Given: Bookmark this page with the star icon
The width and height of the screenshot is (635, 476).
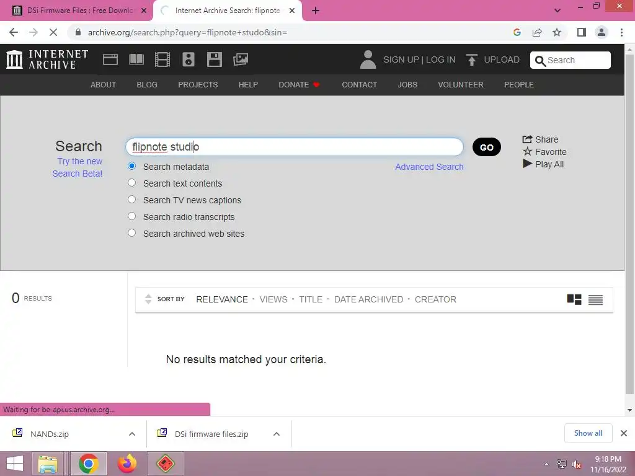Looking at the screenshot, I should coord(557,32).
